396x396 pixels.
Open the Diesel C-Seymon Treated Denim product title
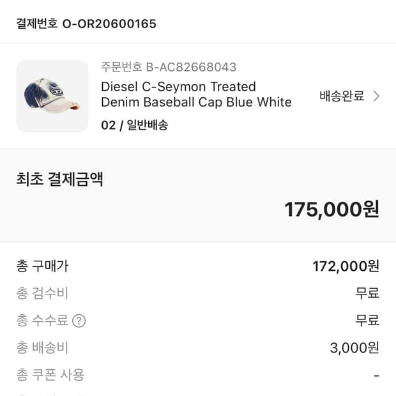[x=196, y=95]
